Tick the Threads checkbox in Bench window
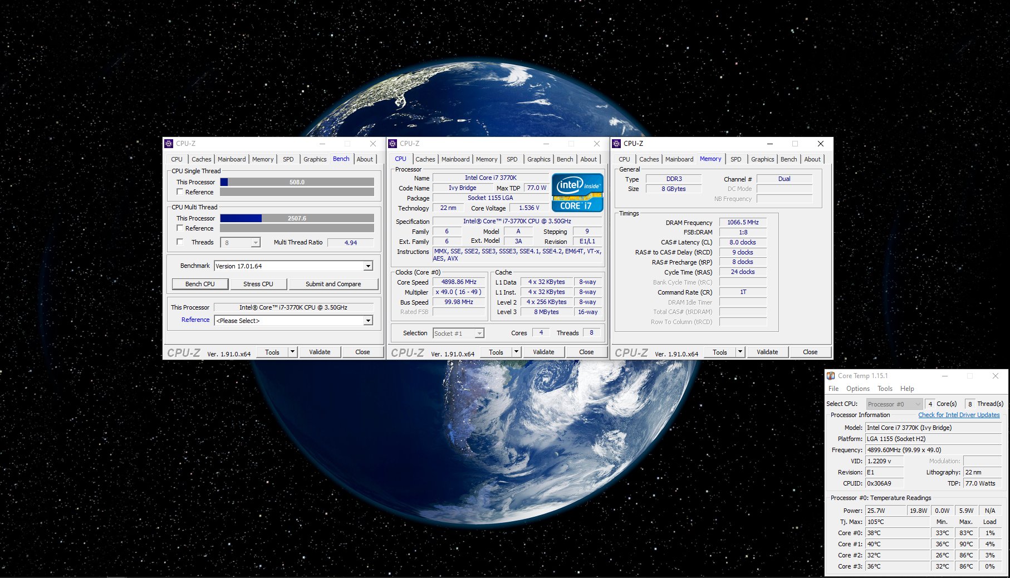 point(180,242)
